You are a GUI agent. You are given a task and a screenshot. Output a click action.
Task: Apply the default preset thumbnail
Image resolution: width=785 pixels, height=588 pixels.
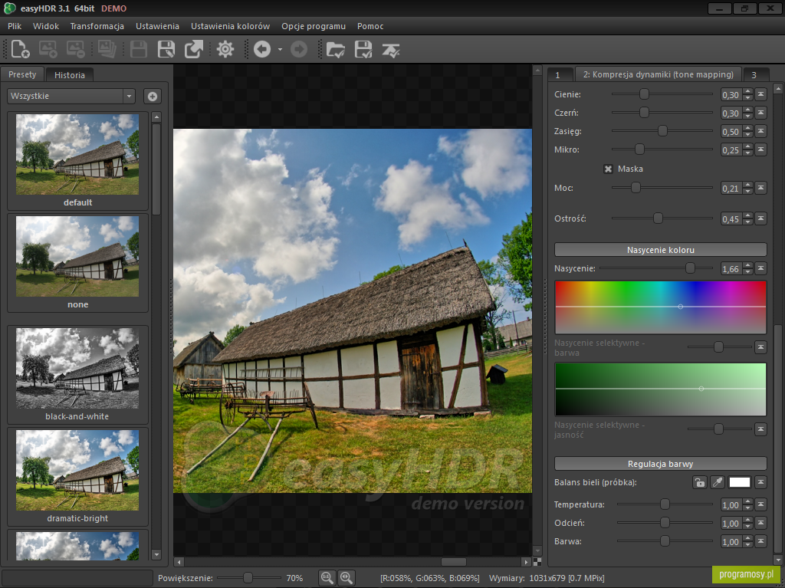tap(77, 154)
